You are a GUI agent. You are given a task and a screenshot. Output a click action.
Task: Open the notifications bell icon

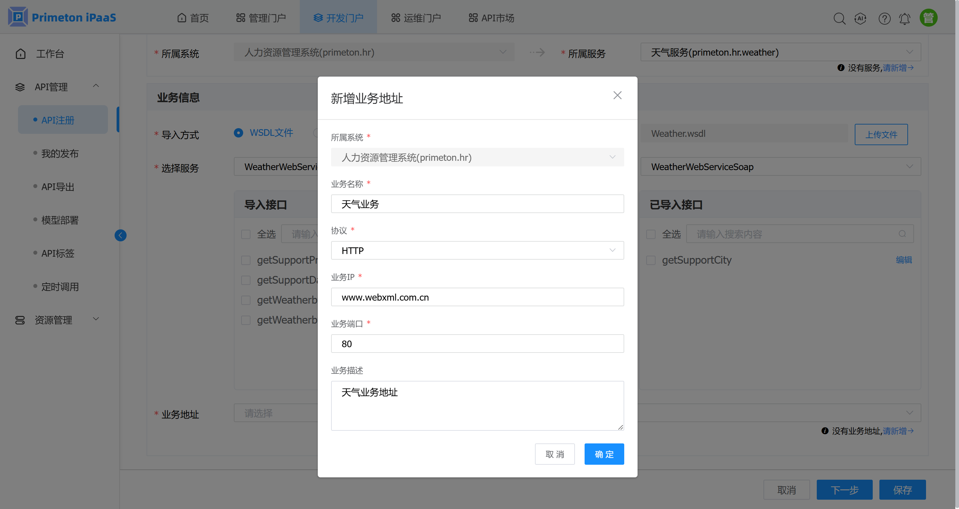click(x=905, y=18)
